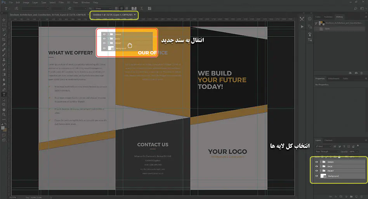Viewport: 368px width, 199px height.
Task: Open the Filter menu
Action: coord(61,2)
